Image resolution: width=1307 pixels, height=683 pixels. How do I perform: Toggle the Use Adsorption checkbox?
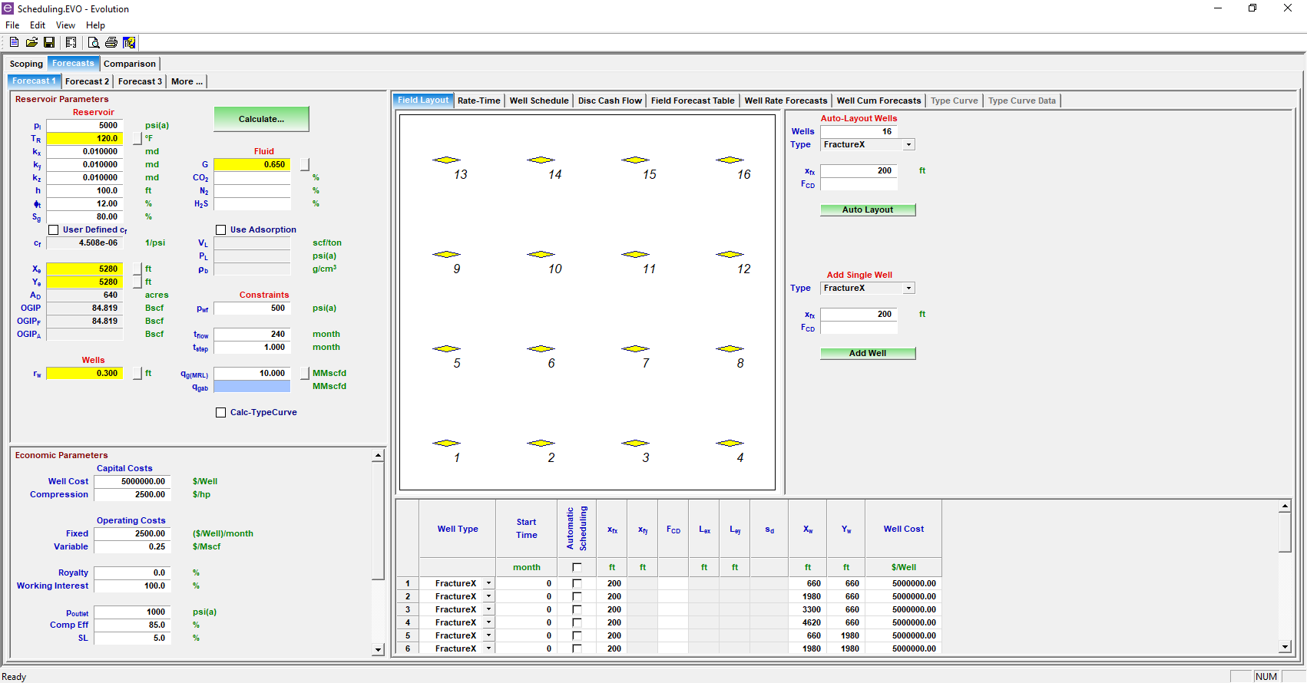coord(220,229)
